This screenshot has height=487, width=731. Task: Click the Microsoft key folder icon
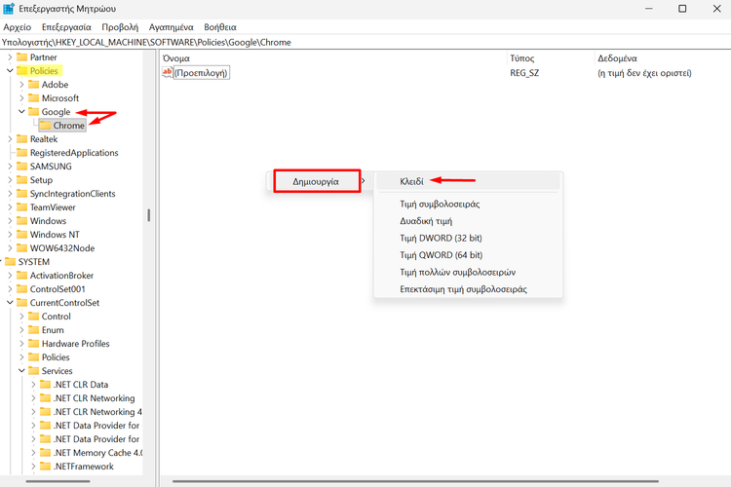33,98
